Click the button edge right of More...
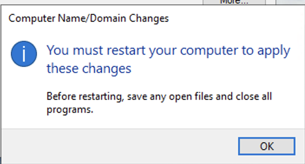This screenshot has height=164, width=305. [271, 2]
